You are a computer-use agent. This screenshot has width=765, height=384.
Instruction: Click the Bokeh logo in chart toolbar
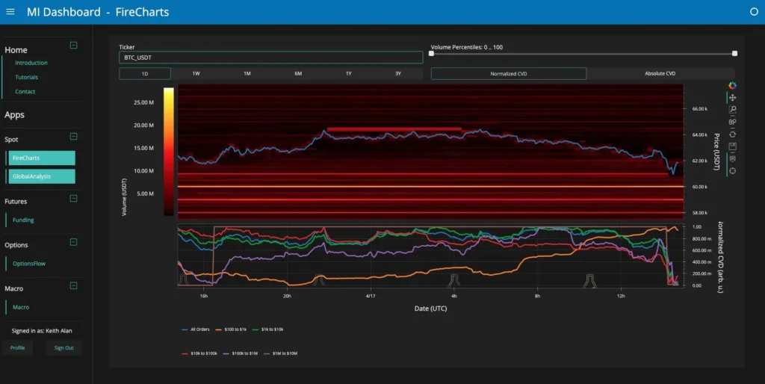tap(732, 86)
